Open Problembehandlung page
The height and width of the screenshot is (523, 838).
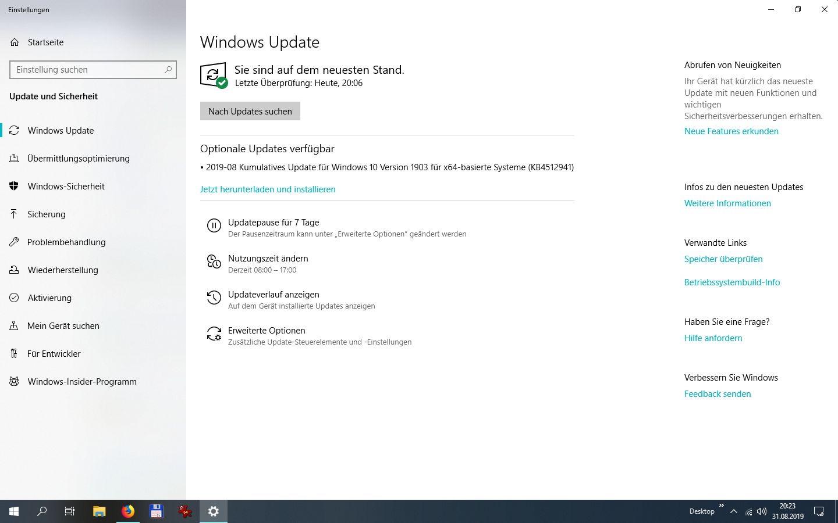pyautogui.click(x=66, y=242)
